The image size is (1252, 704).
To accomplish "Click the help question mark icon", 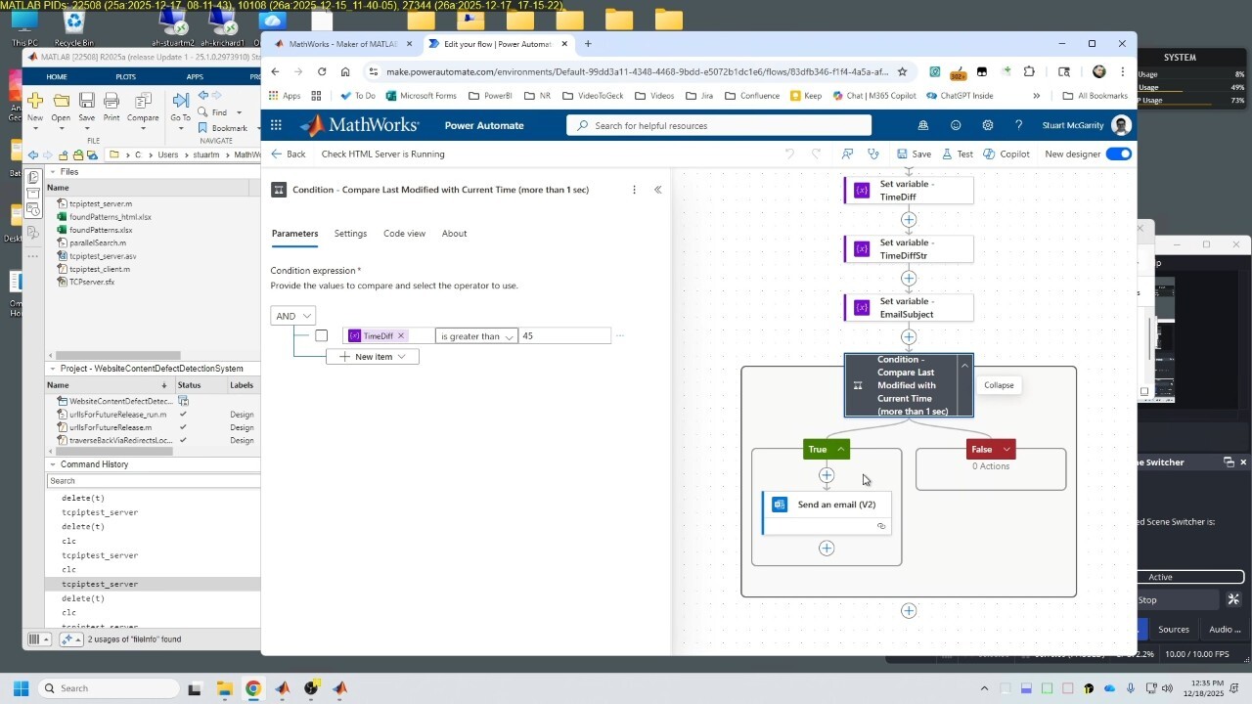I will (x=1018, y=125).
